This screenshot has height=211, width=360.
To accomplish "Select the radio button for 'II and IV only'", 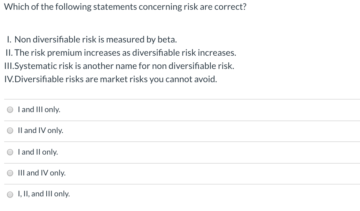I will click(10, 131).
